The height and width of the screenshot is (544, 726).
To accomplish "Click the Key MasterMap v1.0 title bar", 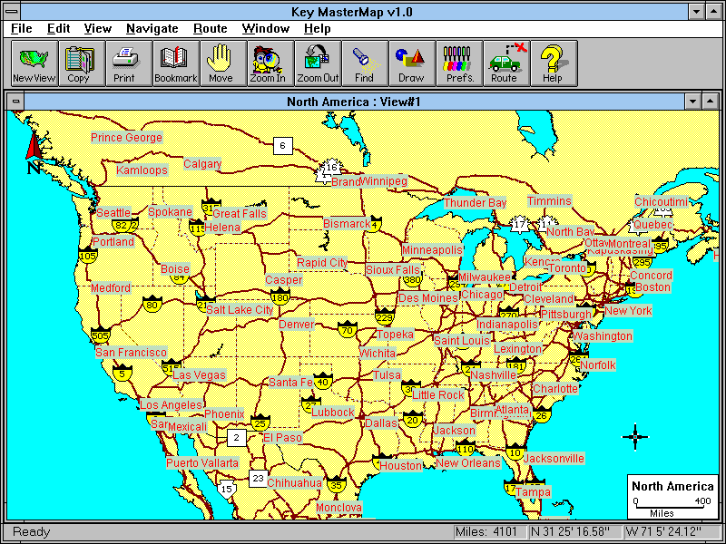I will 352,12.
